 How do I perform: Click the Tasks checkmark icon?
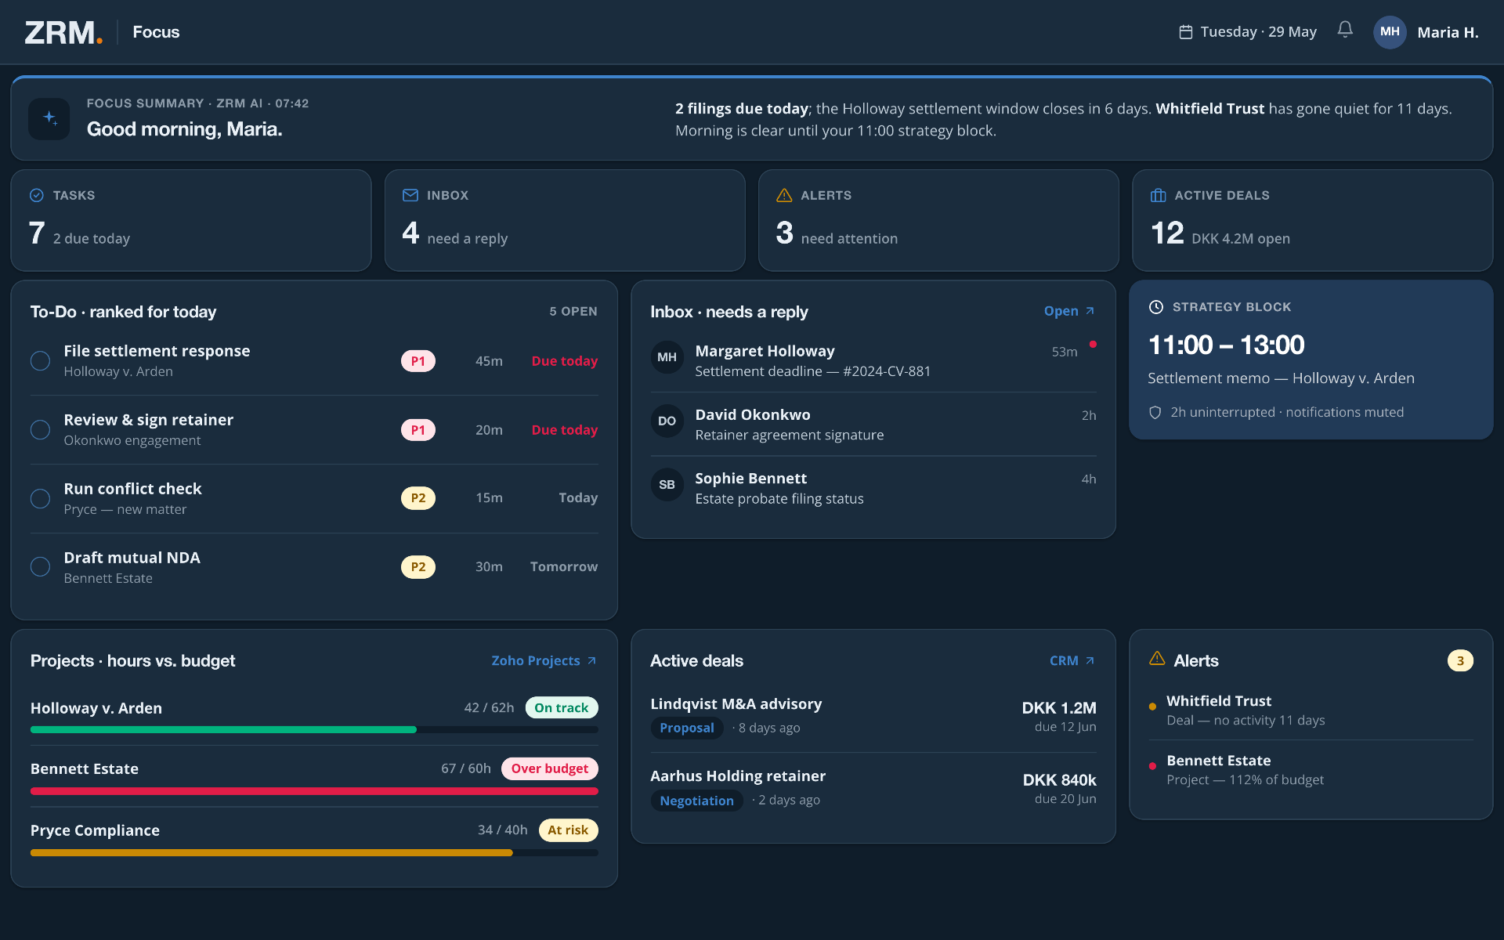(x=37, y=195)
